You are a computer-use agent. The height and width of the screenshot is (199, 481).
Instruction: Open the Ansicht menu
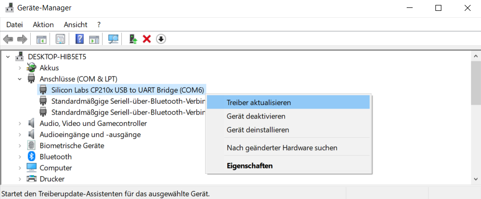pyautogui.click(x=75, y=24)
